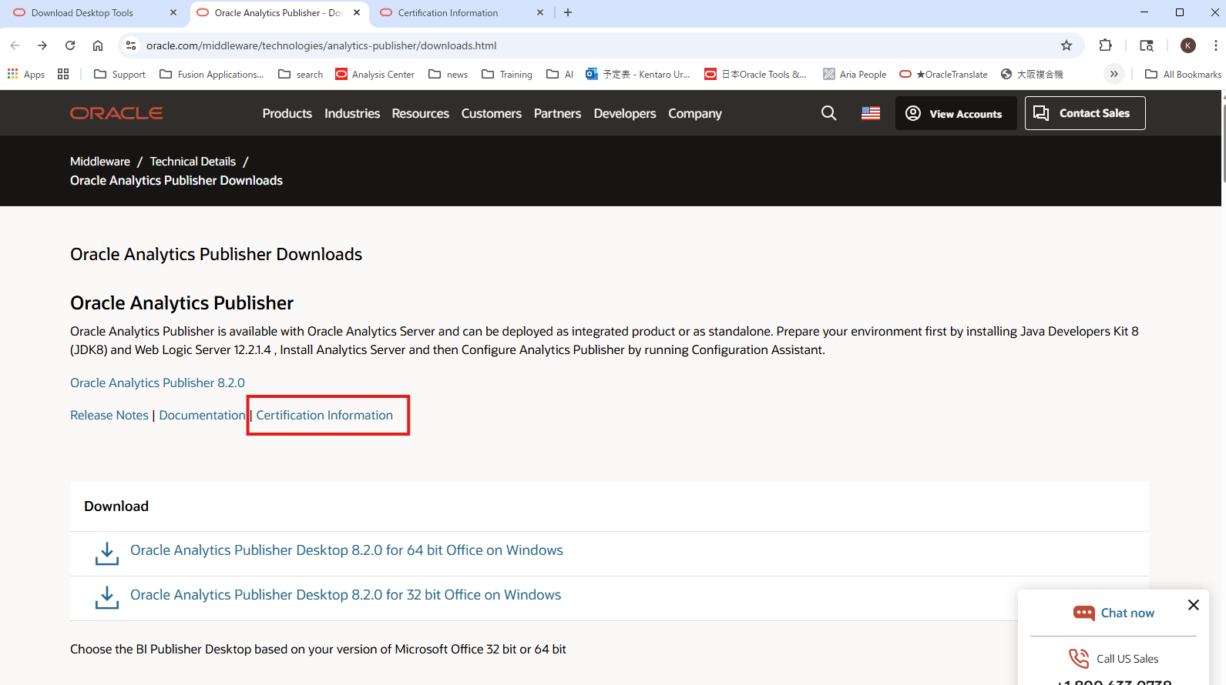This screenshot has height=685, width=1226.
Task: Close the Oracle Analytics Publisher tab
Action: click(357, 12)
